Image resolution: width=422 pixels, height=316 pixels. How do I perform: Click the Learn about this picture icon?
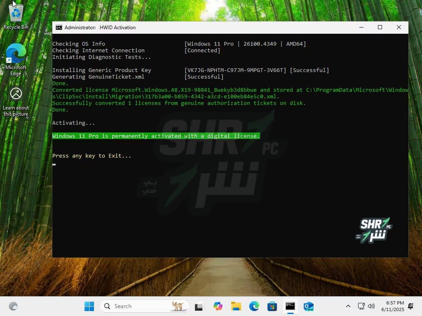click(x=16, y=102)
